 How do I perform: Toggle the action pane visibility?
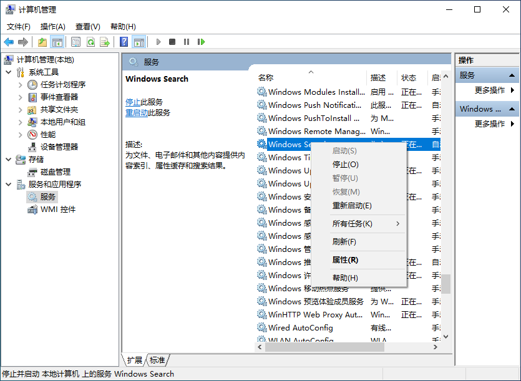[x=139, y=42]
